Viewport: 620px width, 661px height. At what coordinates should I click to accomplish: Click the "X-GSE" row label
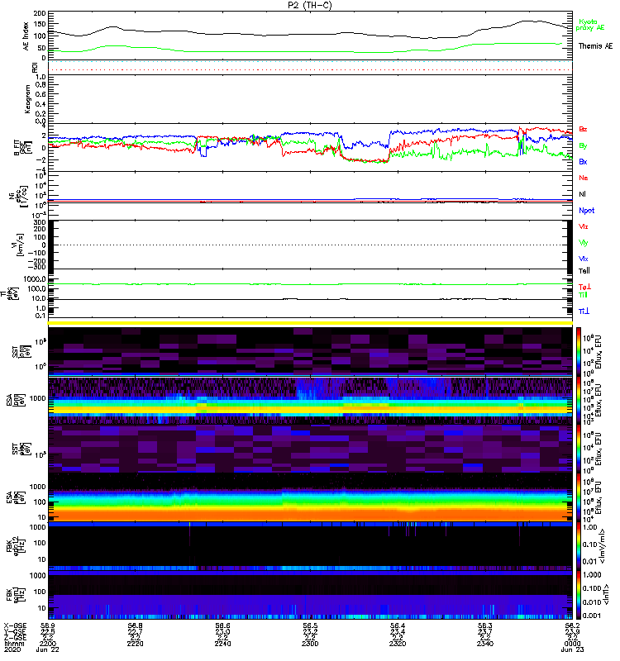(15, 625)
